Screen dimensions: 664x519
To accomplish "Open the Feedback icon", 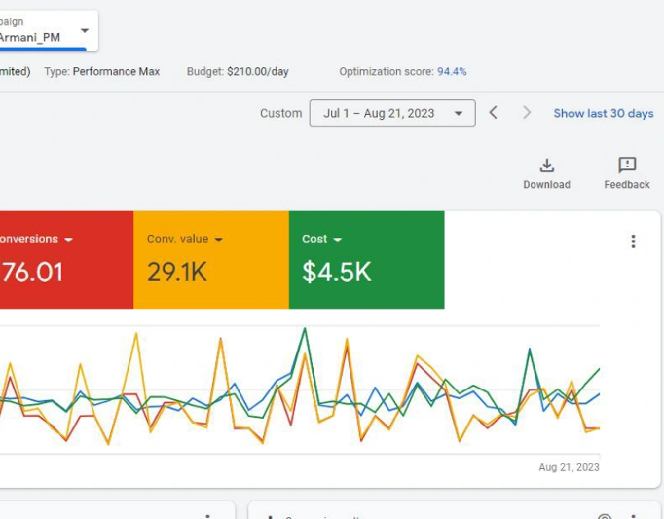I will (x=627, y=166).
